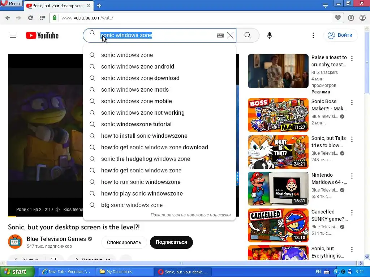Select suggestion 'sonic windows zone mobile'

coord(159,101)
